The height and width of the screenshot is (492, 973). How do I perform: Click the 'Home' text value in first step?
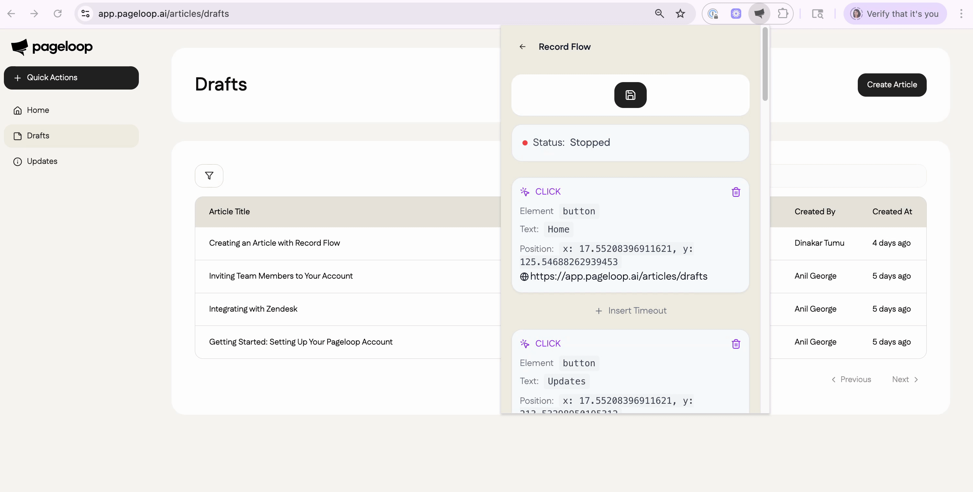[558, 230]
